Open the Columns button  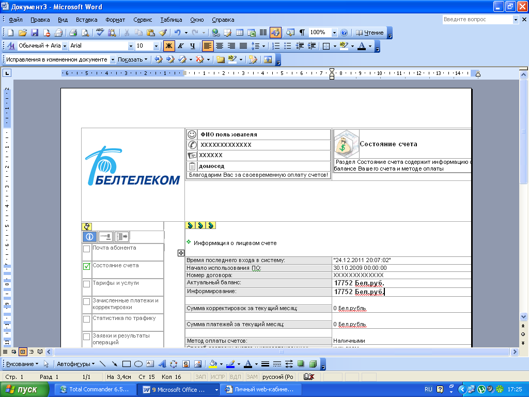click(263, 33)
